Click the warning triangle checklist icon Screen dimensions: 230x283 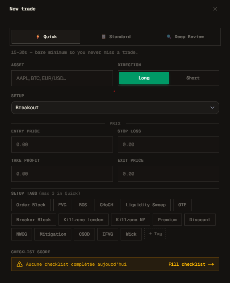[x=20, y=264]
